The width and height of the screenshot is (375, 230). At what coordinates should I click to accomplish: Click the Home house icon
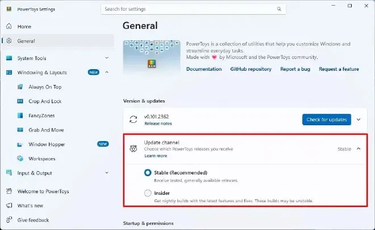click(9, 26)
